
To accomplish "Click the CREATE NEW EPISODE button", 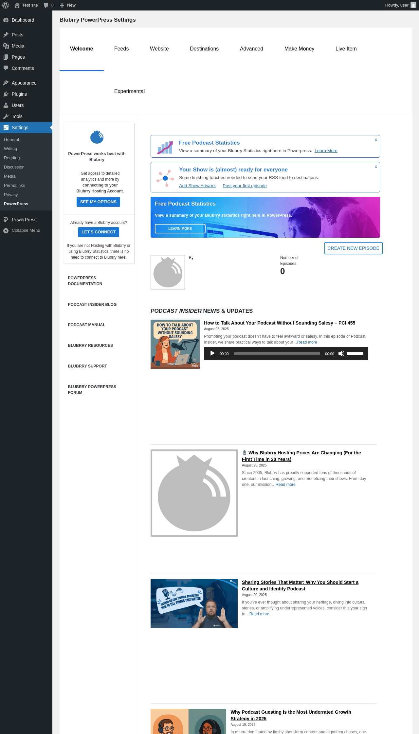I will 353,248.
